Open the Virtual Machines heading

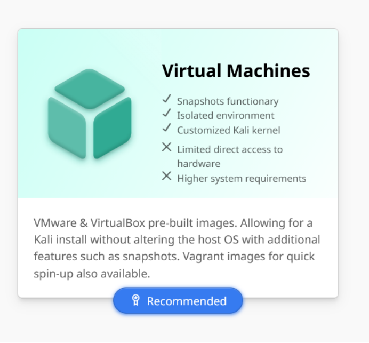click(x=236, y=70)
